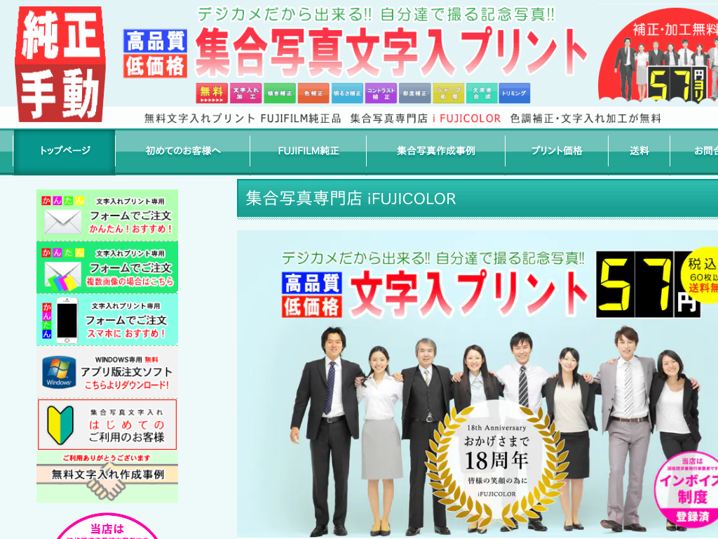This screenshot has width=718, height=539.
Task: Click the red 無料 badge in header
Action: pos(212,93)
